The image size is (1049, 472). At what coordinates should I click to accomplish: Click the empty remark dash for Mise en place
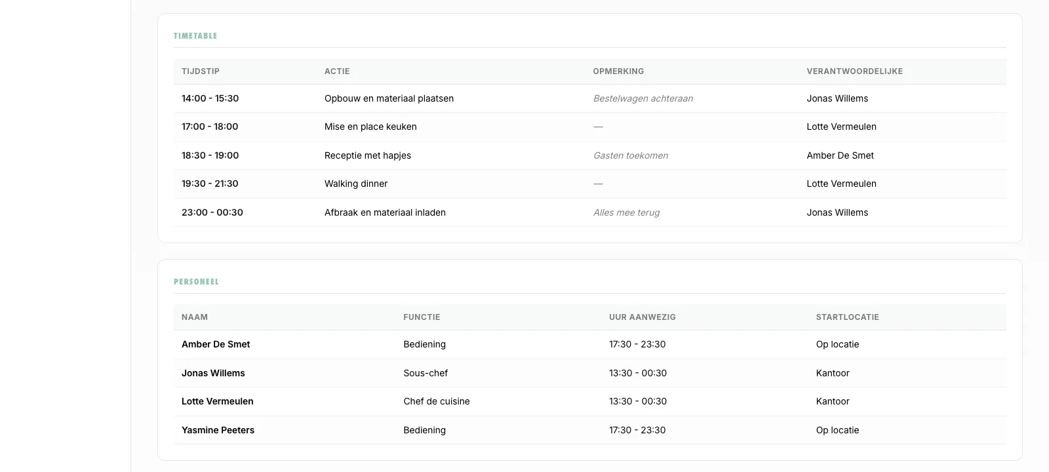[x=598, y=127]
